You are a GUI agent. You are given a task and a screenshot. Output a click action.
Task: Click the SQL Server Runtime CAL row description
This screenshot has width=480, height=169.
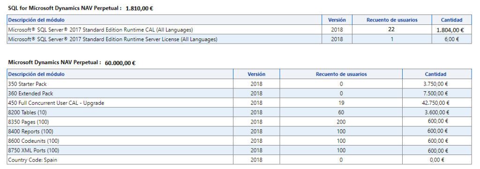[100, 30]
